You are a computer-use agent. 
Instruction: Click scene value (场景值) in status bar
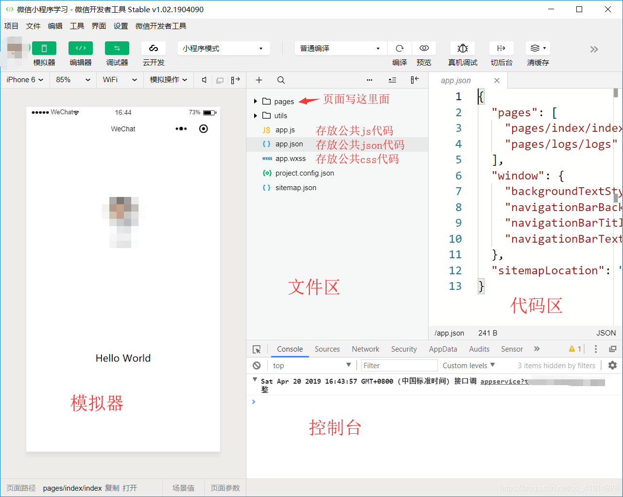[x=183, y=488]
